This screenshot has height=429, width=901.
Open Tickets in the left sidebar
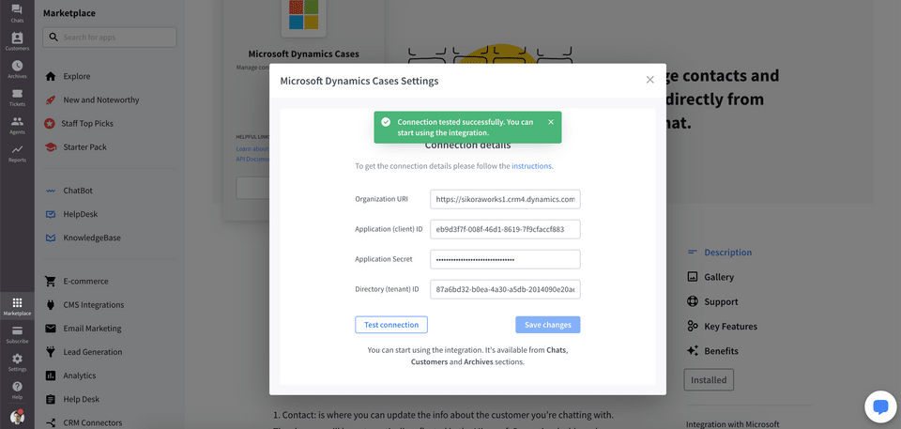(x=17, y=98)
